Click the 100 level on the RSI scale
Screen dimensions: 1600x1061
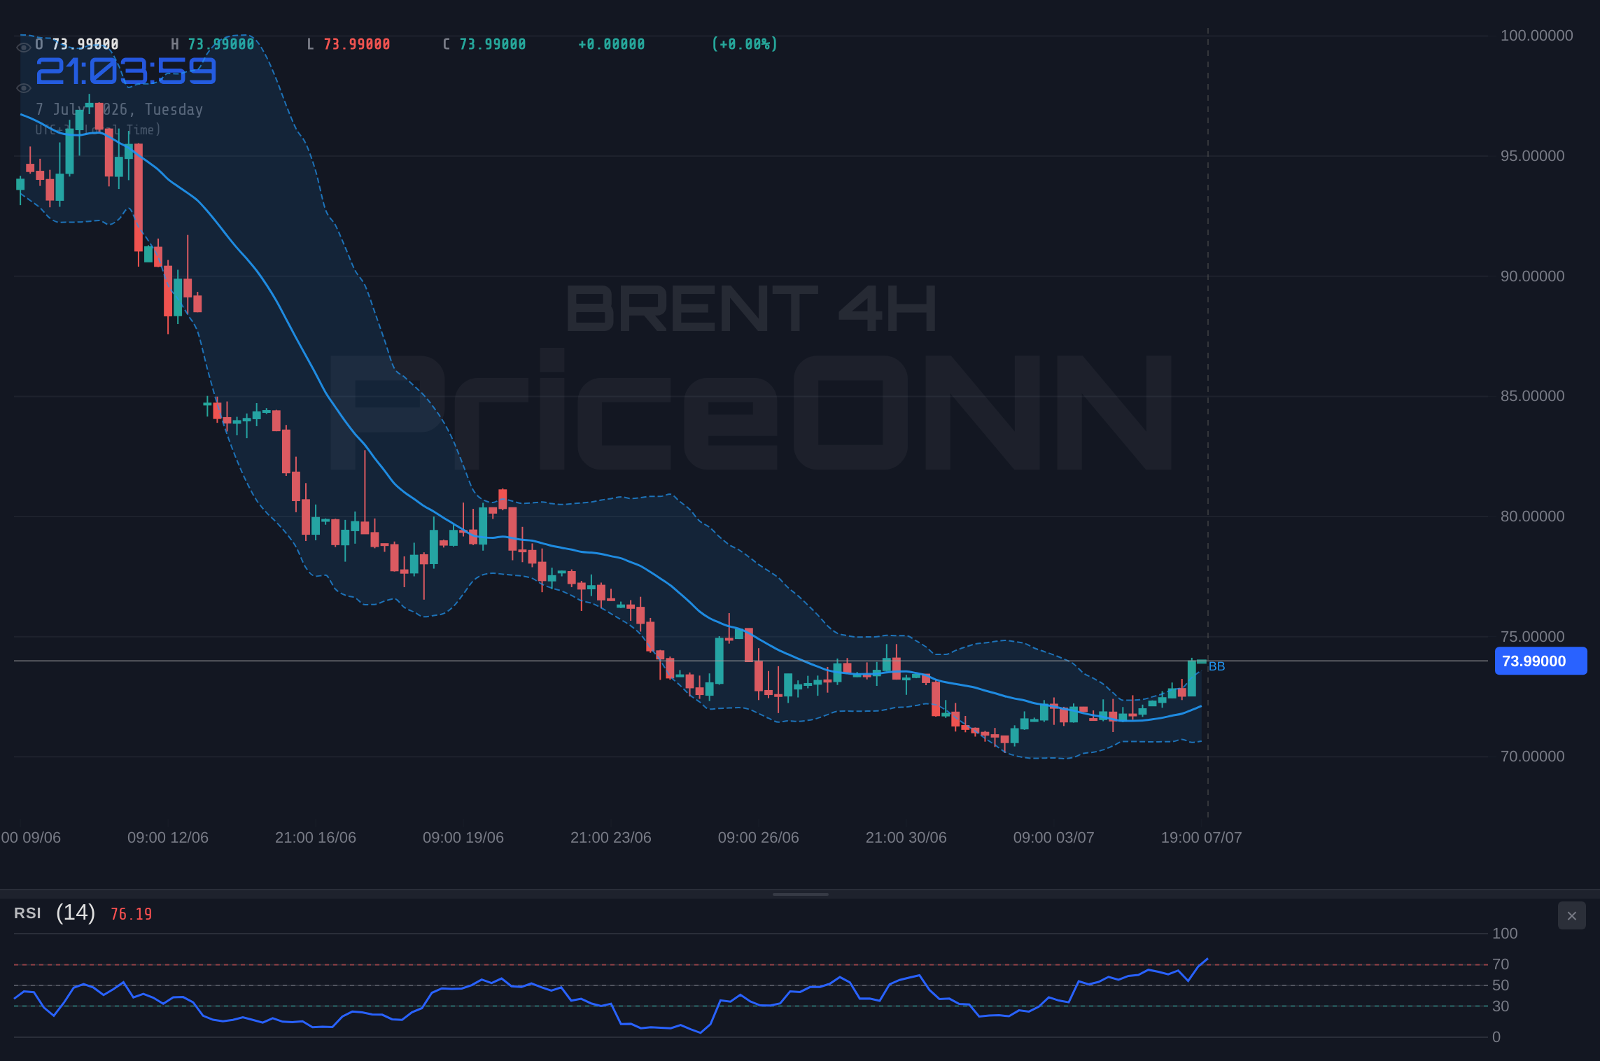tap(1505, 934)
